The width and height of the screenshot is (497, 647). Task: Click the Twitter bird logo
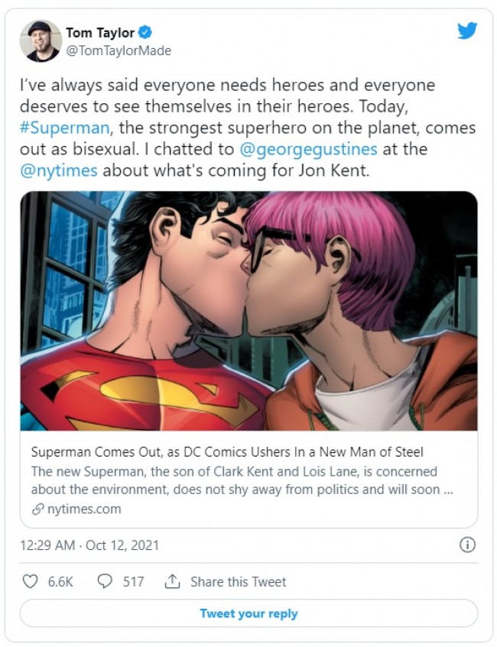(x=467, y=31)
